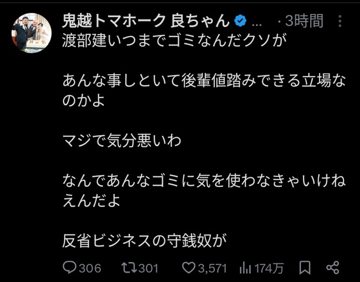Like the tweet with the heart icon
Viewport: 360px width, 282px height.
[188, 268]
